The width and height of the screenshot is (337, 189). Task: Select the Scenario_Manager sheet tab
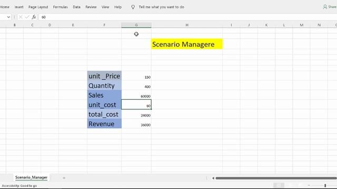(x=32, y=177)
